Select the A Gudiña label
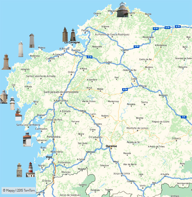This screenshot has height=197, width=192. point(165,174)
